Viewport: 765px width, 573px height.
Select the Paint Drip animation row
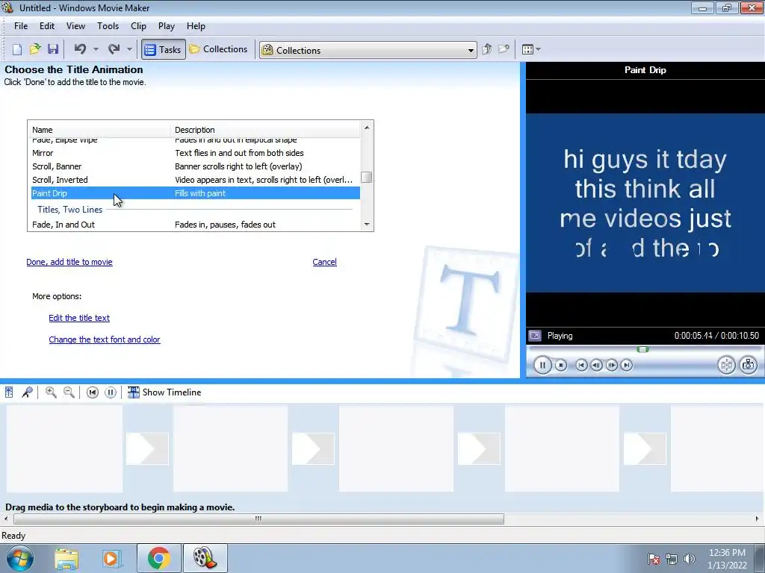click(195, 193)
